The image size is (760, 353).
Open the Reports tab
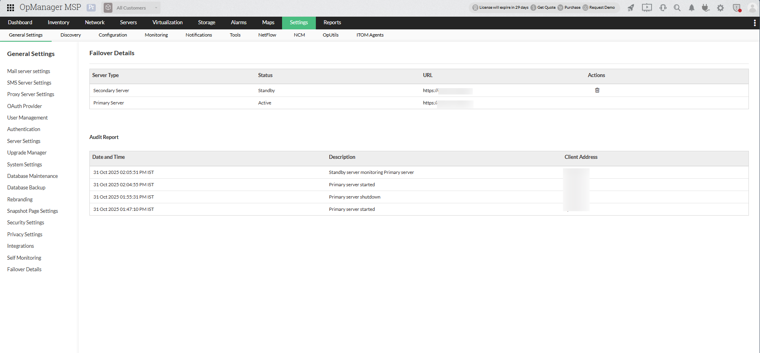click(332, 23)
